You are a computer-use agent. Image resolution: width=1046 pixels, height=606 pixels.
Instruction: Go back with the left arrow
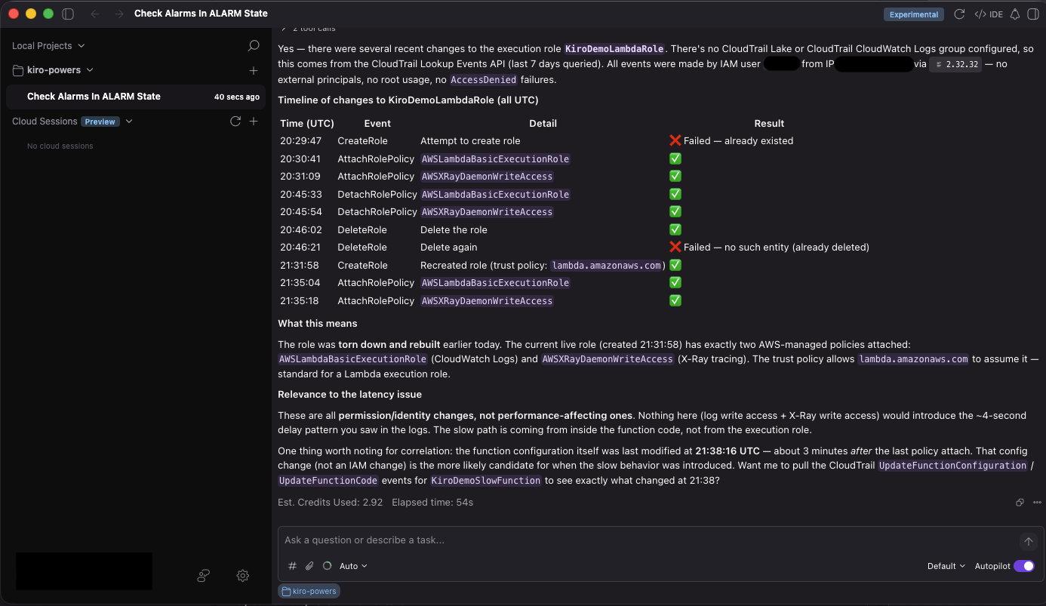pyautogui.click(x=94, y=14)
